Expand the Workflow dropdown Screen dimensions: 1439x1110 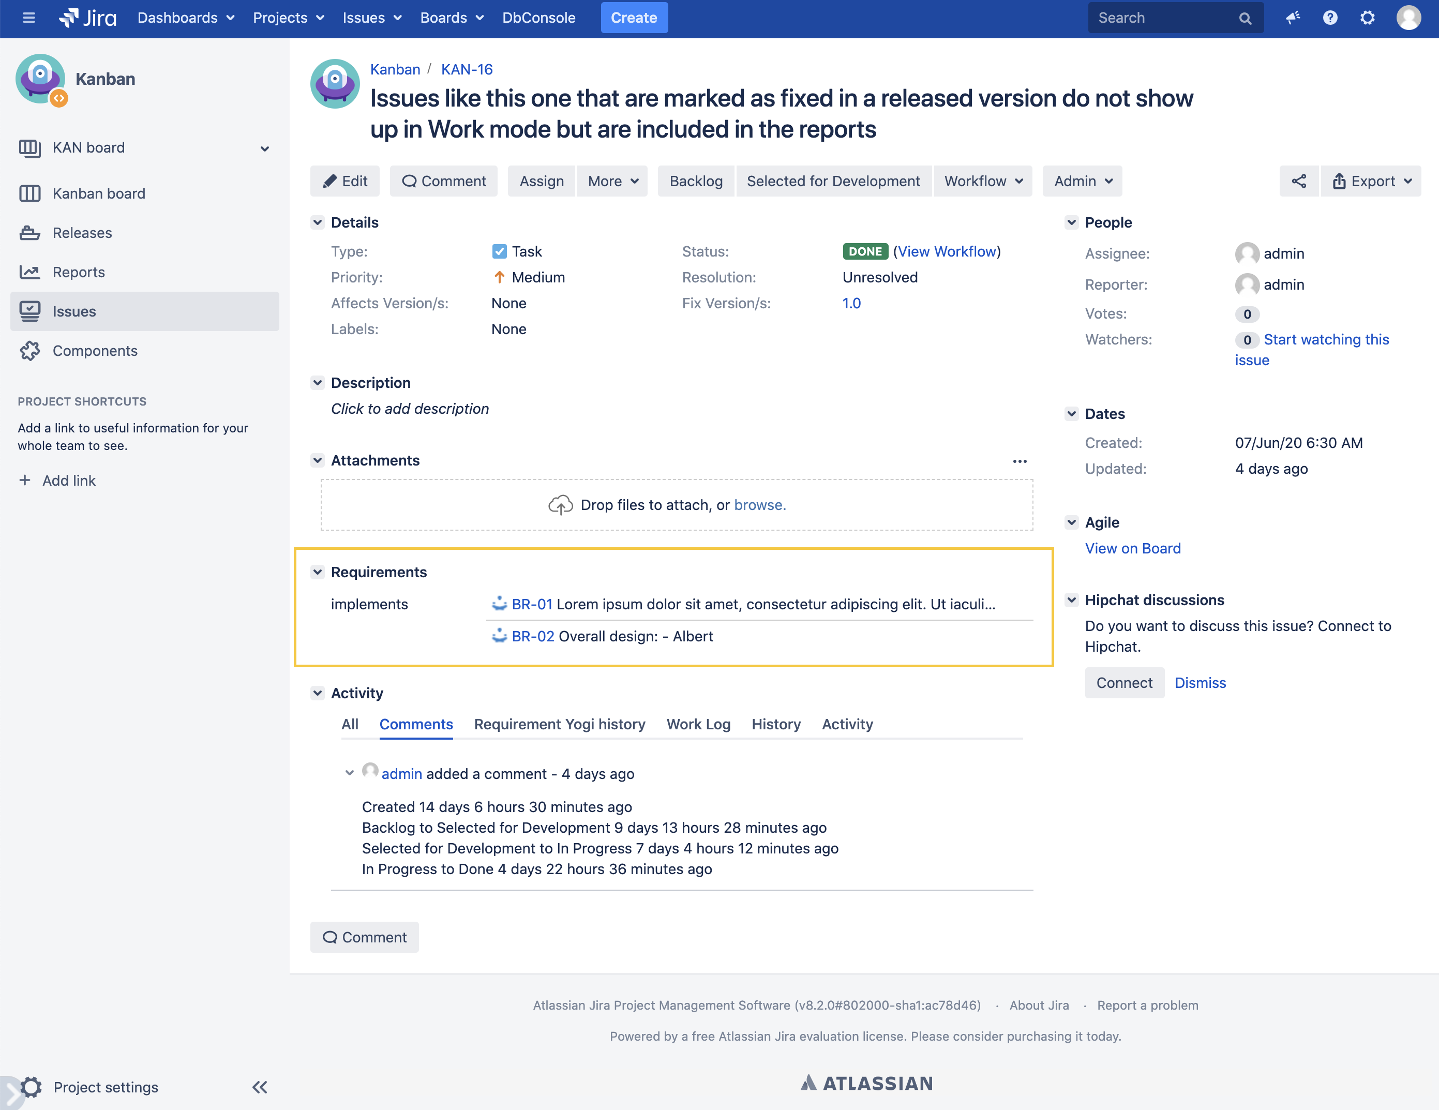pos(982,181)
